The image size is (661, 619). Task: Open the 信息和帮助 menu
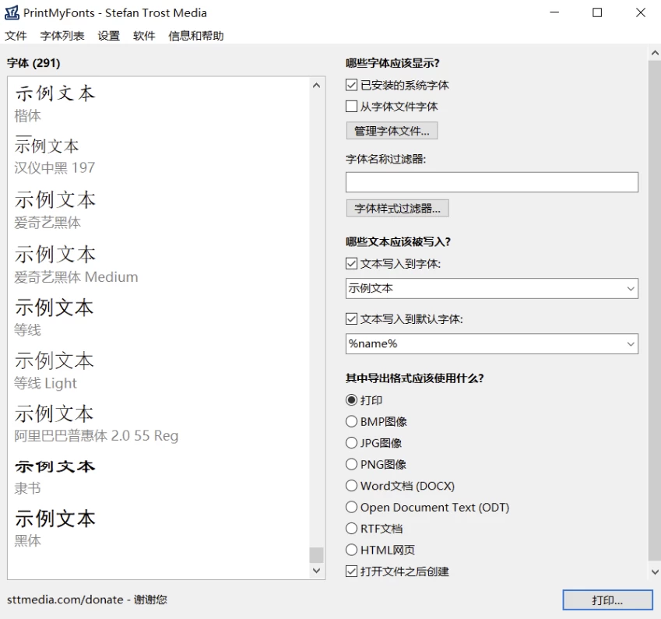tap(195, 36)
